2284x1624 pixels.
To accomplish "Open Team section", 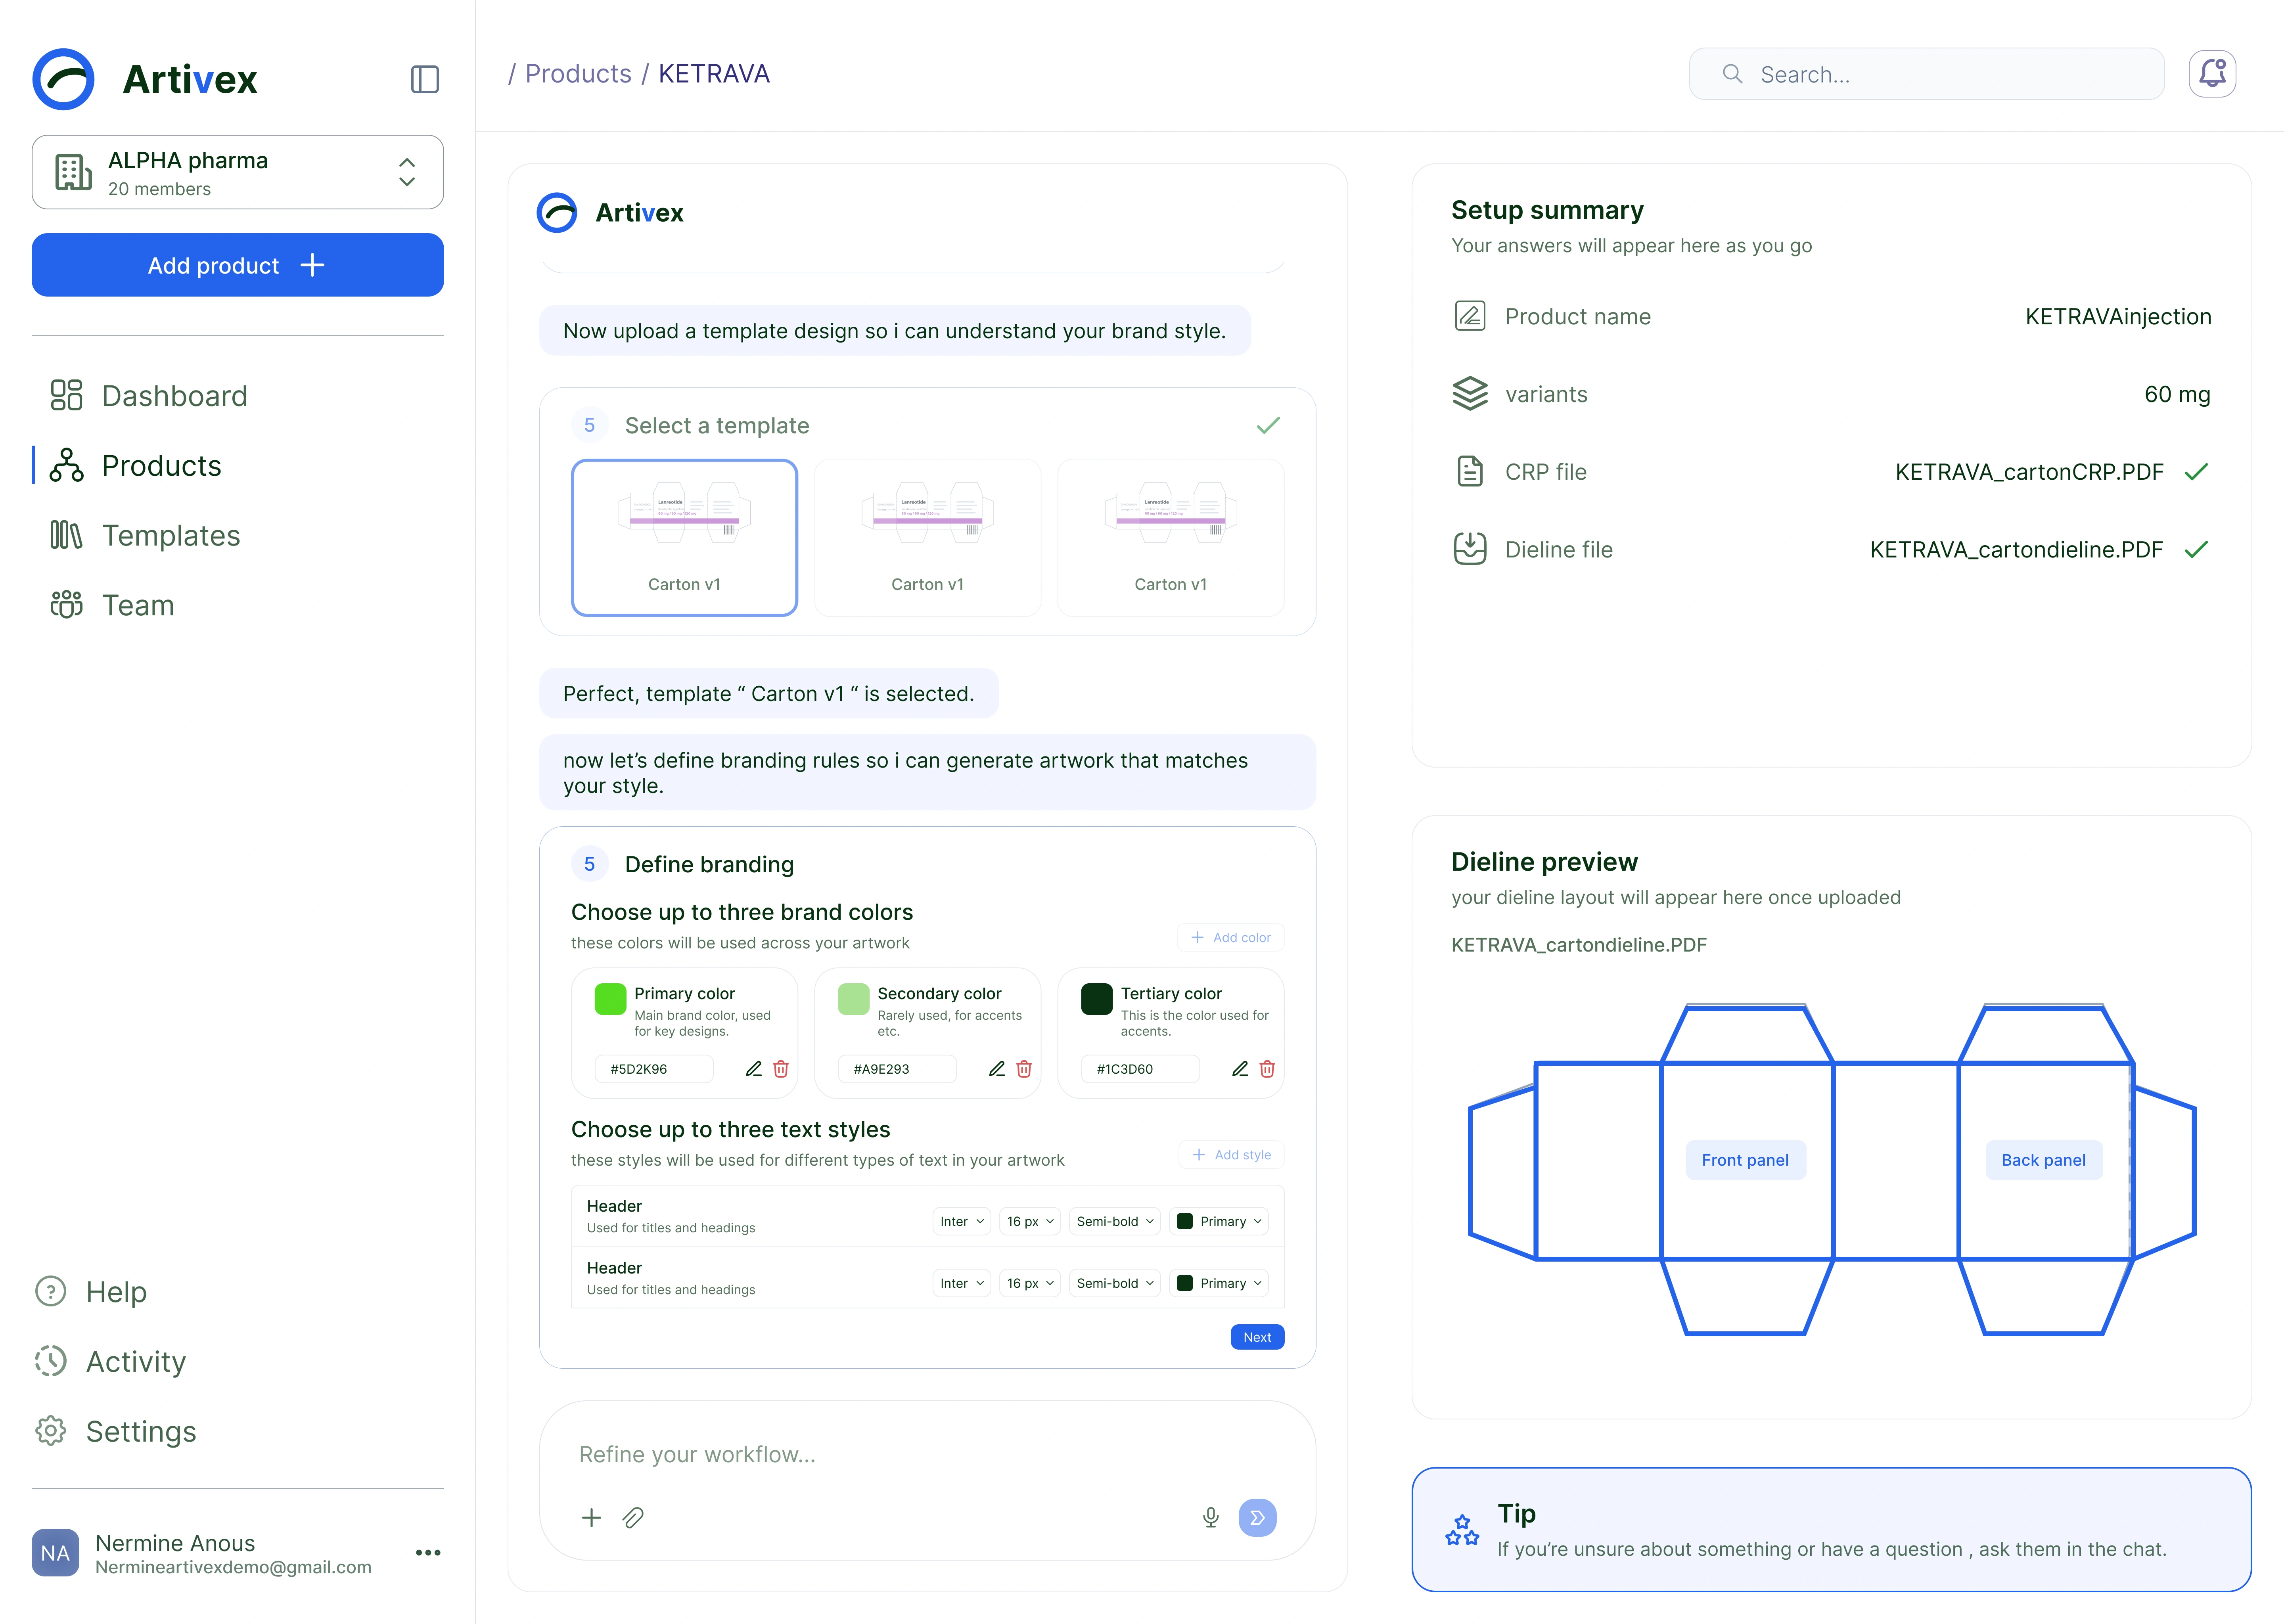I will coord(112,606).
